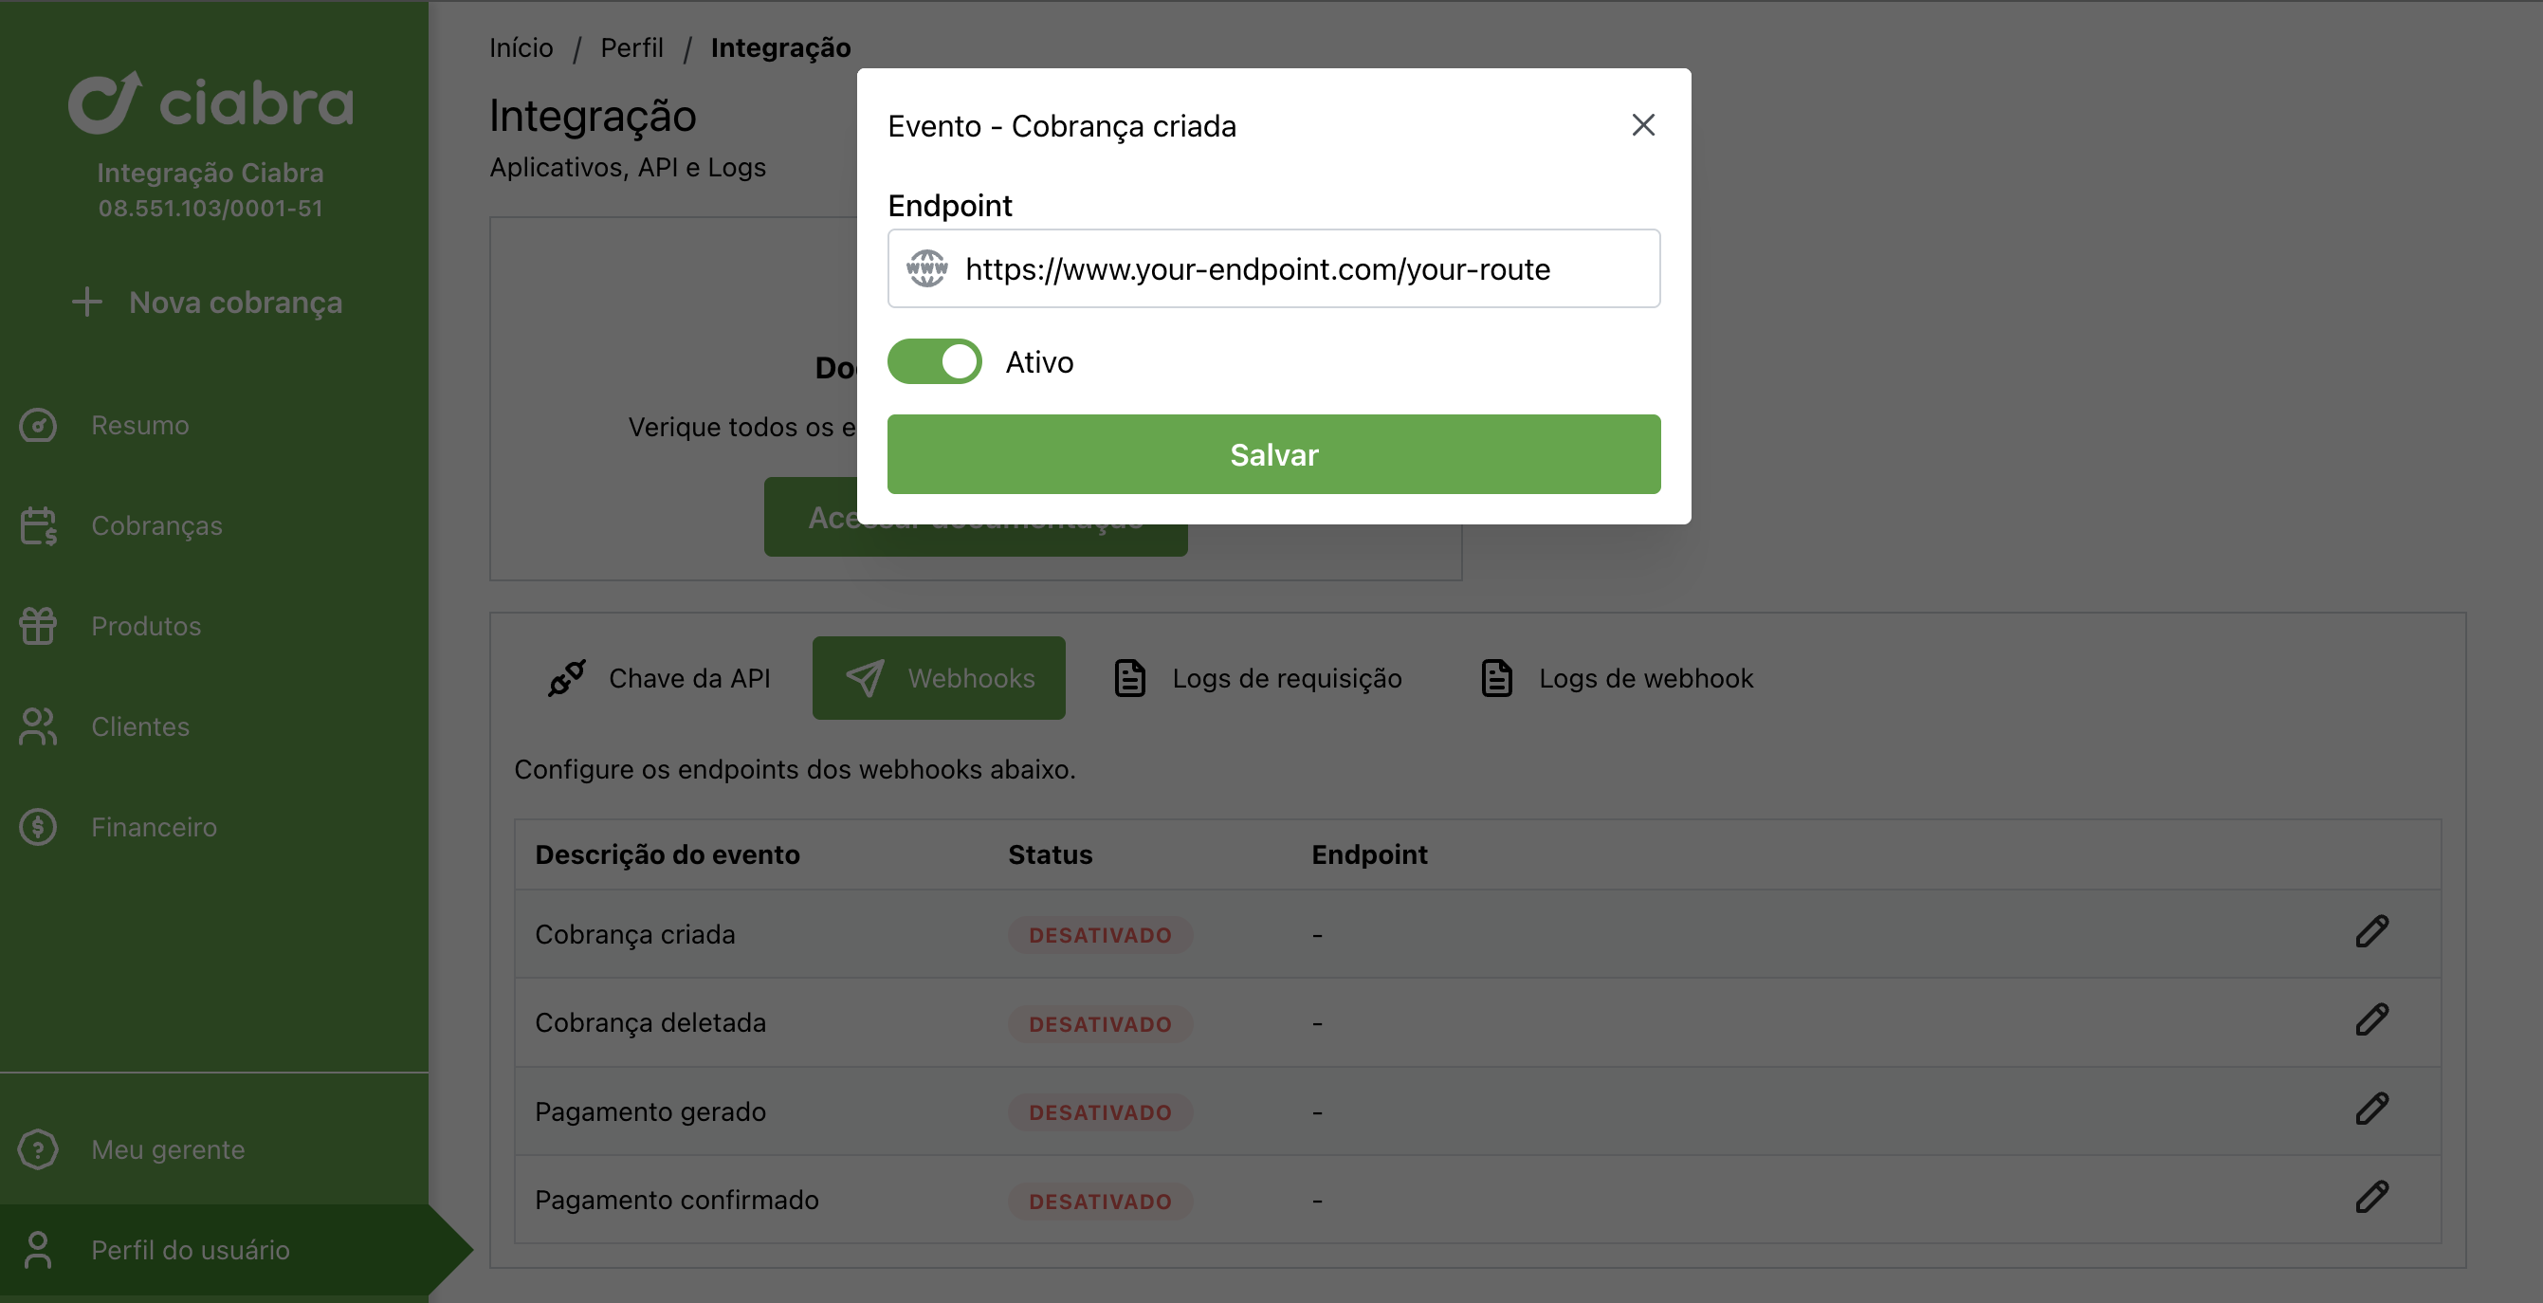This screenshot has height=1303, width=2543.
Task: Click DESATIVADO badge for Cobrança criada
Action: 1100,935
